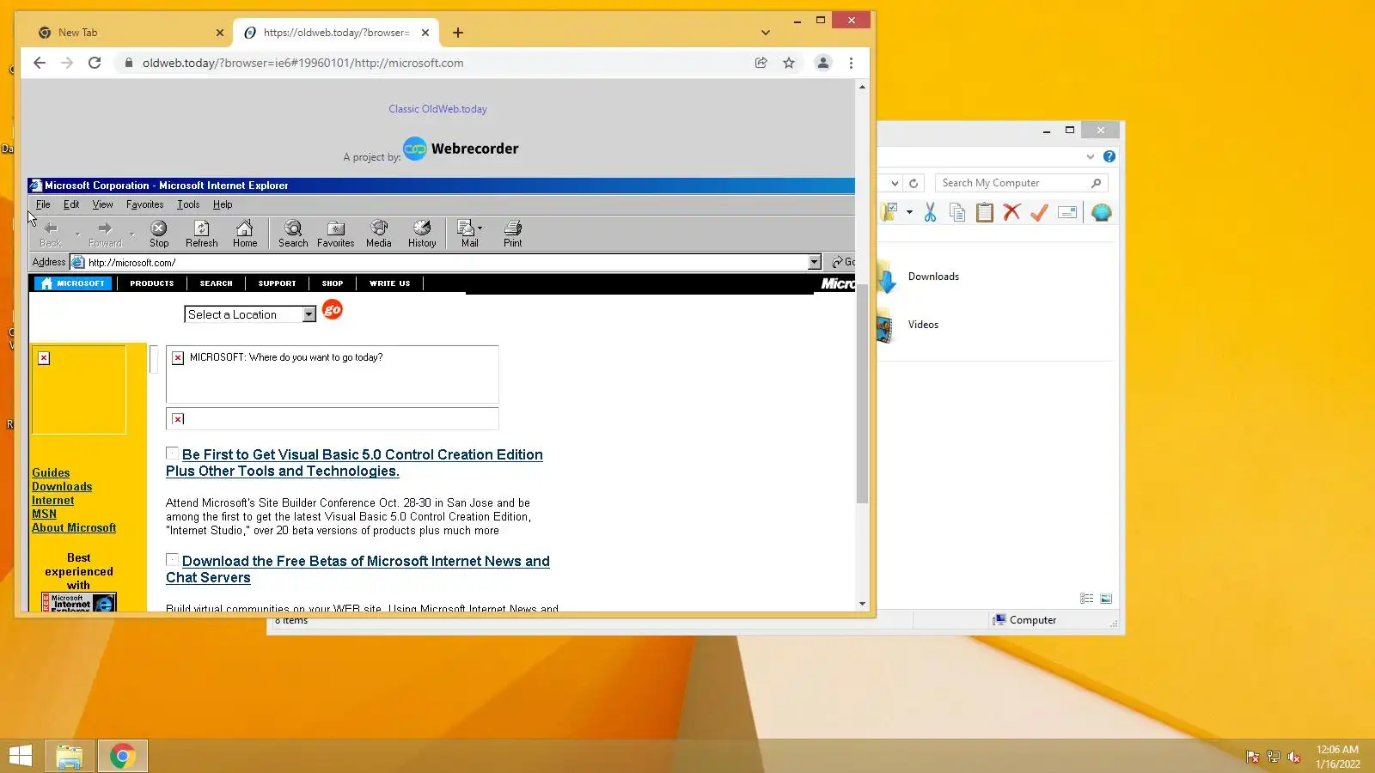Click the MSN sidebar link
This screenshot has width=1375, height=773.
44,514
